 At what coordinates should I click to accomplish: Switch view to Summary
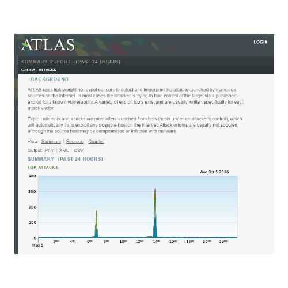coord(51,142)
